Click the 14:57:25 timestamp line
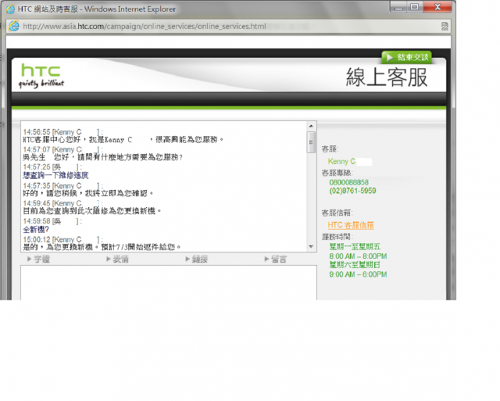This screenshot has width=500, height=401. click(x=52, y=166)
